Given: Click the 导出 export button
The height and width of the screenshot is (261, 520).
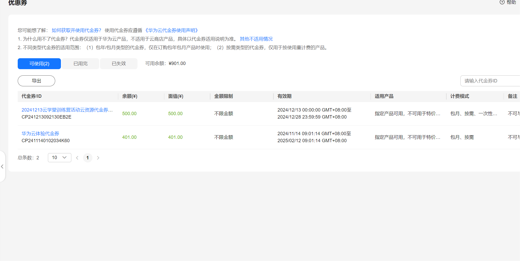Looking at the screenshot, I should (x=36, y=81).
